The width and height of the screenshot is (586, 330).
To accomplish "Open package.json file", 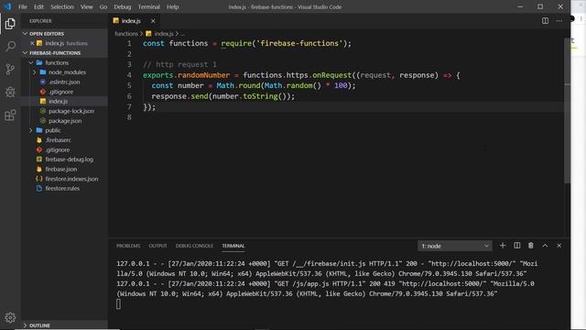I will (64, 121).
